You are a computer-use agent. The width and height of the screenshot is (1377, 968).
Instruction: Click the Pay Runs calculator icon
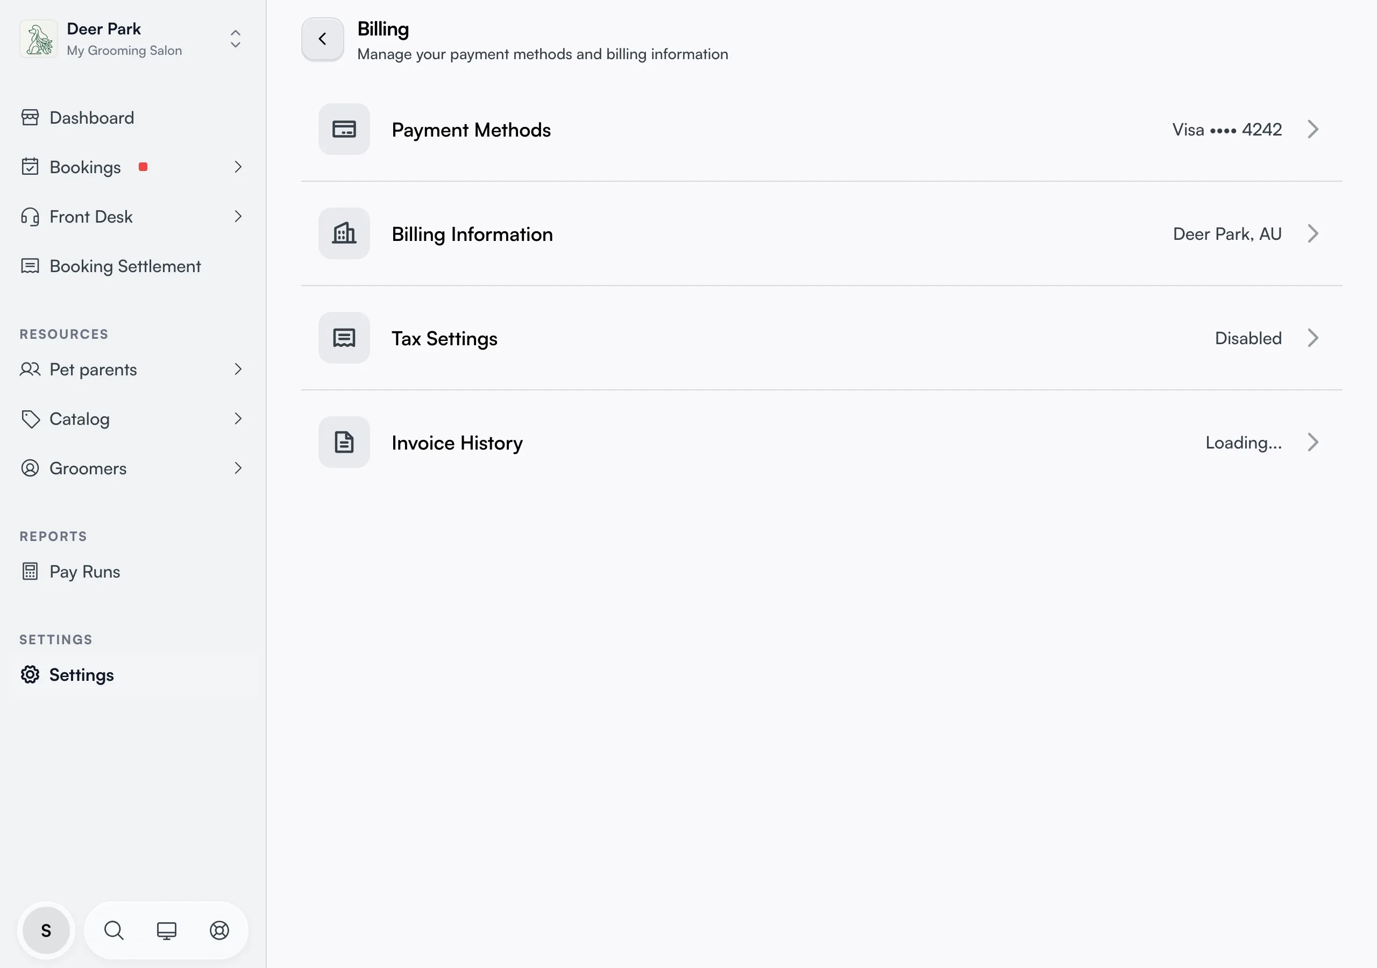30,571
